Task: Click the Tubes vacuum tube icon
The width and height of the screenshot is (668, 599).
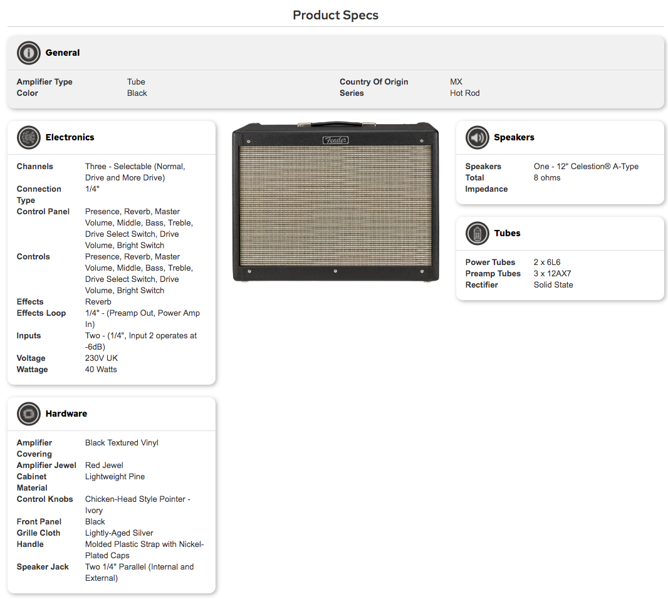Action: pyautogui.click(x=477, y=233)
